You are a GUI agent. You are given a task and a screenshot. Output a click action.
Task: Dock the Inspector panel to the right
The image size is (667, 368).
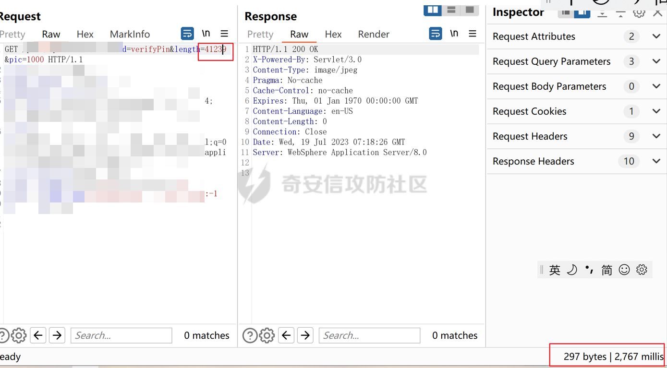[x=582, y=12]
